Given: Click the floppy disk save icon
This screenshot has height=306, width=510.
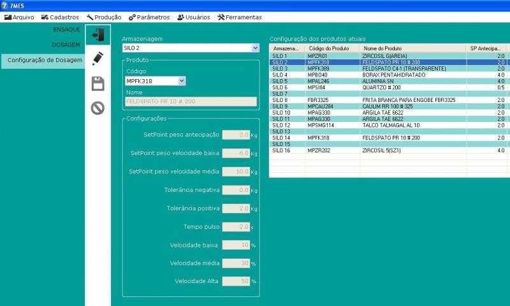Looking at the screenshot, I should (98, 83).
